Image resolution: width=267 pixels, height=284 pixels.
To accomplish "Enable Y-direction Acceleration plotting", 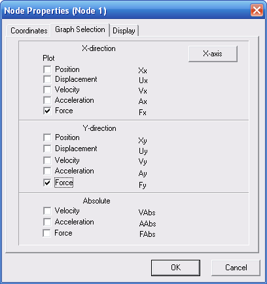I will (x=47, y=171).
